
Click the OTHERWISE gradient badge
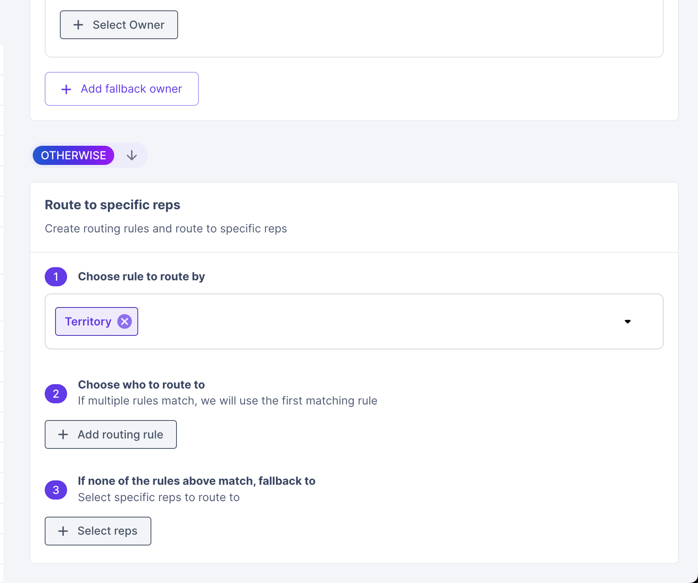pos(73,155)
